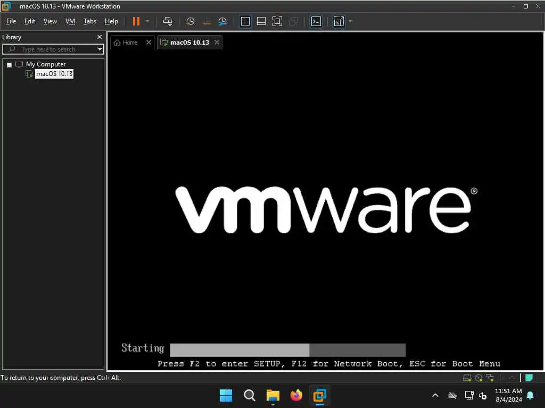Toggle the console view toolbar button
Image resolution: width=545 pixels, height=408 pixels.
coord(316,21)
